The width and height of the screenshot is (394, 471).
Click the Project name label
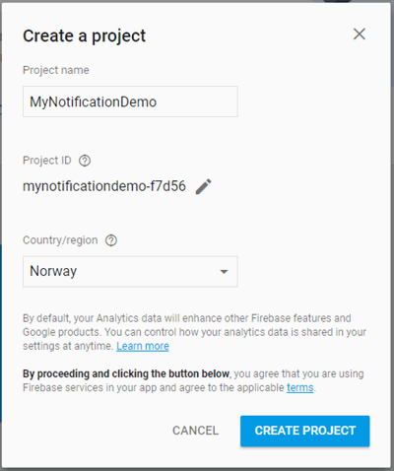(56, 70)
